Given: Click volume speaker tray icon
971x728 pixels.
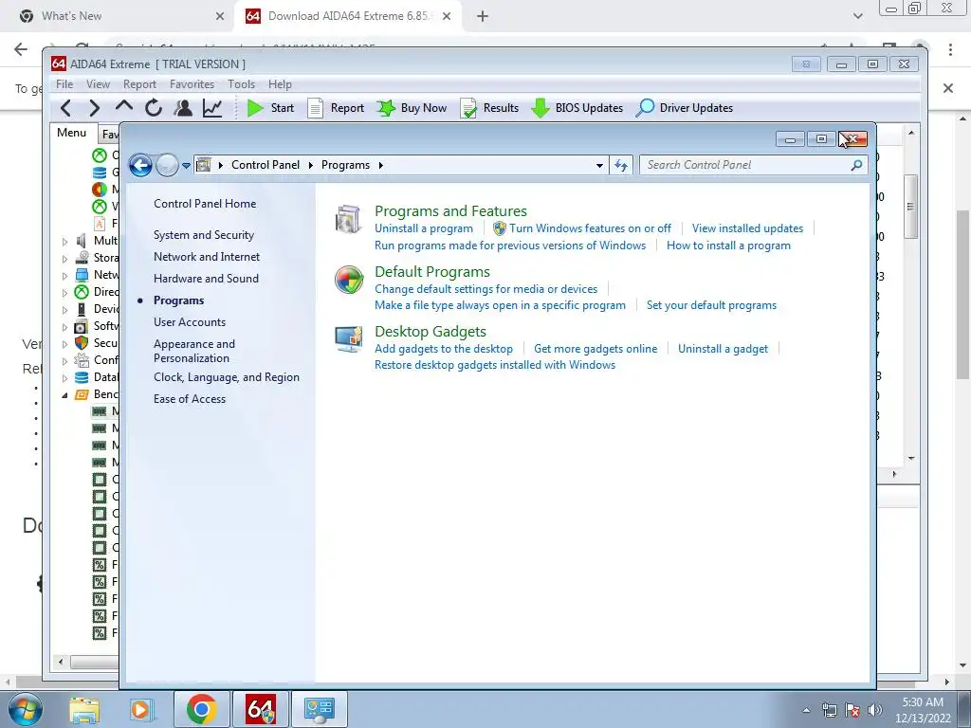Looking at the screenshot, I should [875, 709].
